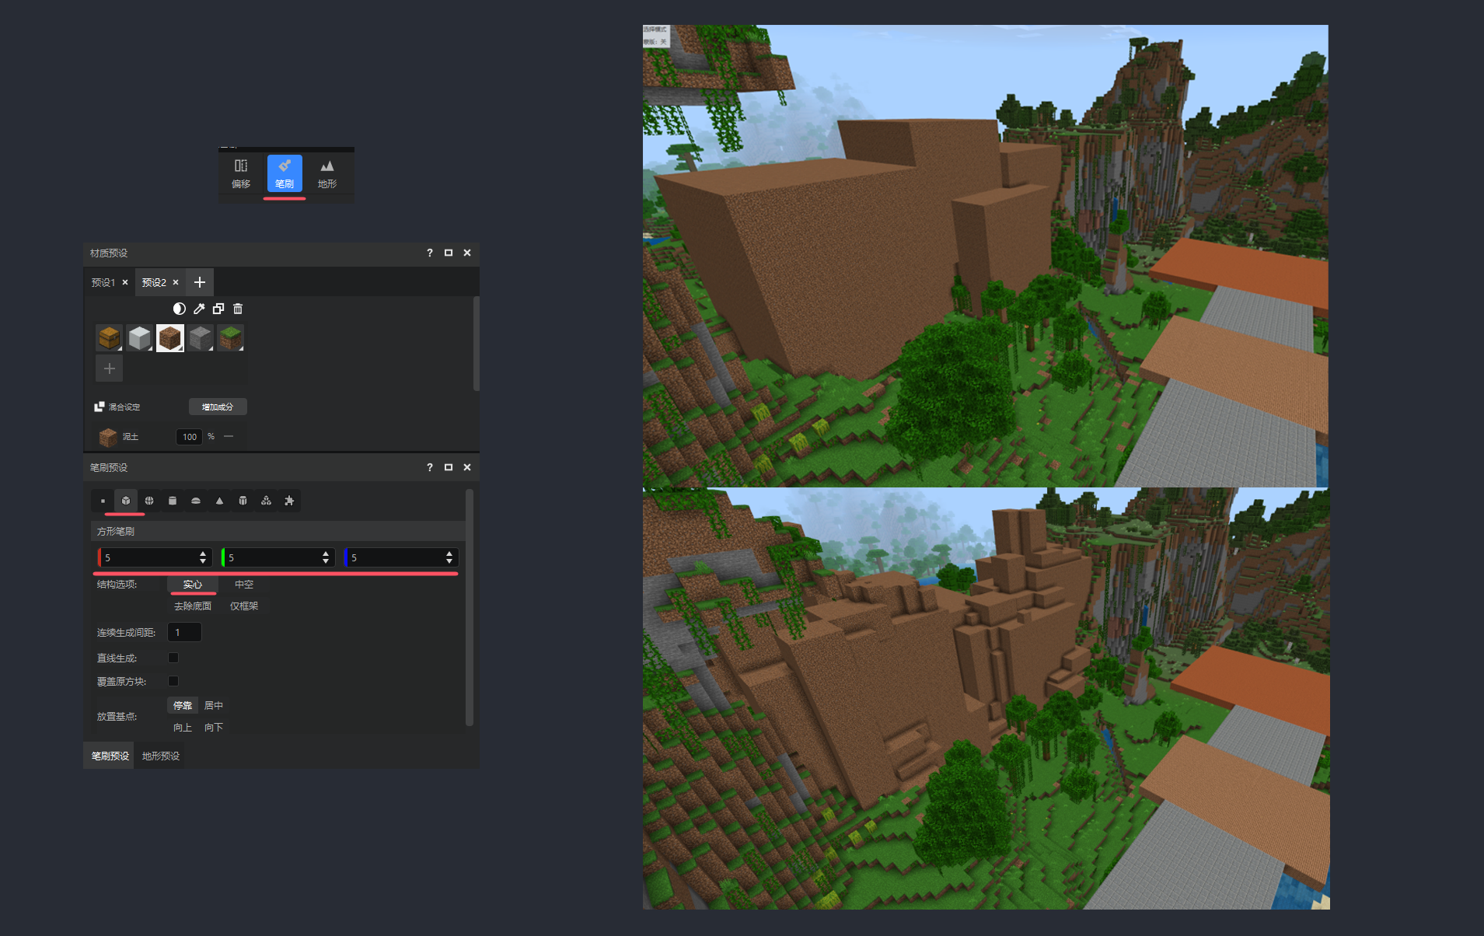The height and width of the screenshot is (936, 1484).
Task: Close the 预设1 tab
Action: pos(125,282)
